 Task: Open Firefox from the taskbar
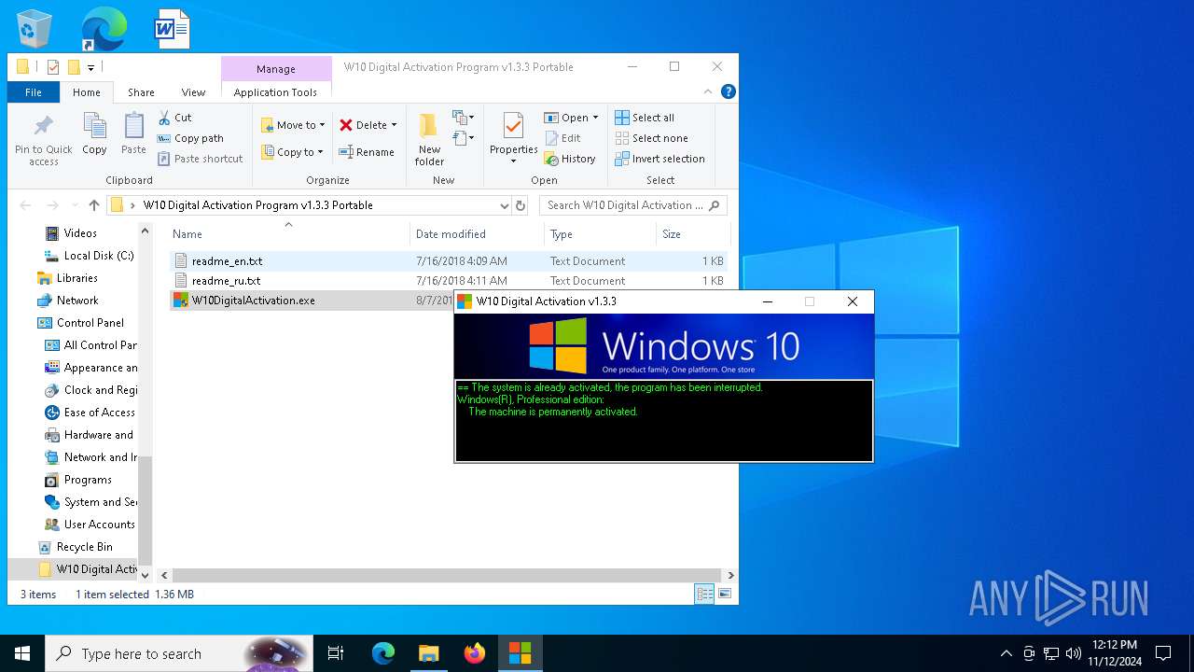(475, 653)
